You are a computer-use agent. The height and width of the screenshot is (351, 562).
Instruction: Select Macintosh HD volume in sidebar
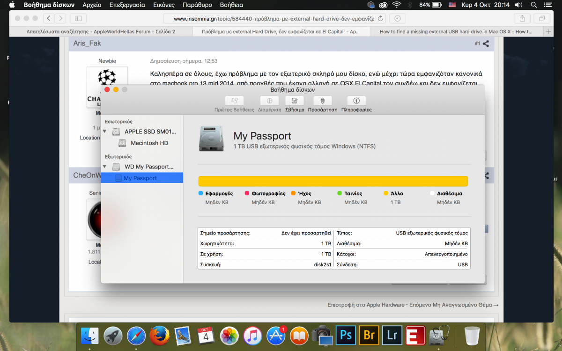(x=142, y=143)
